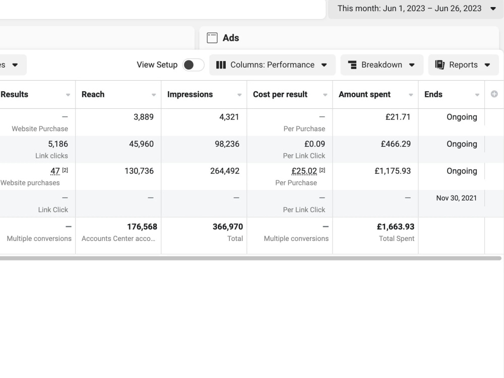Screen dimensions: 504x378
Task: Select the 45,960 reach value
Action: tap(142, 144)
